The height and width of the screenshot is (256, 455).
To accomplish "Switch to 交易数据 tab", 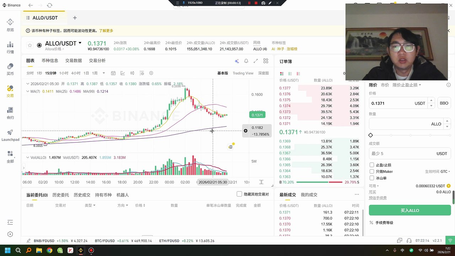I will pyautogui.click(x=74, y=61).
